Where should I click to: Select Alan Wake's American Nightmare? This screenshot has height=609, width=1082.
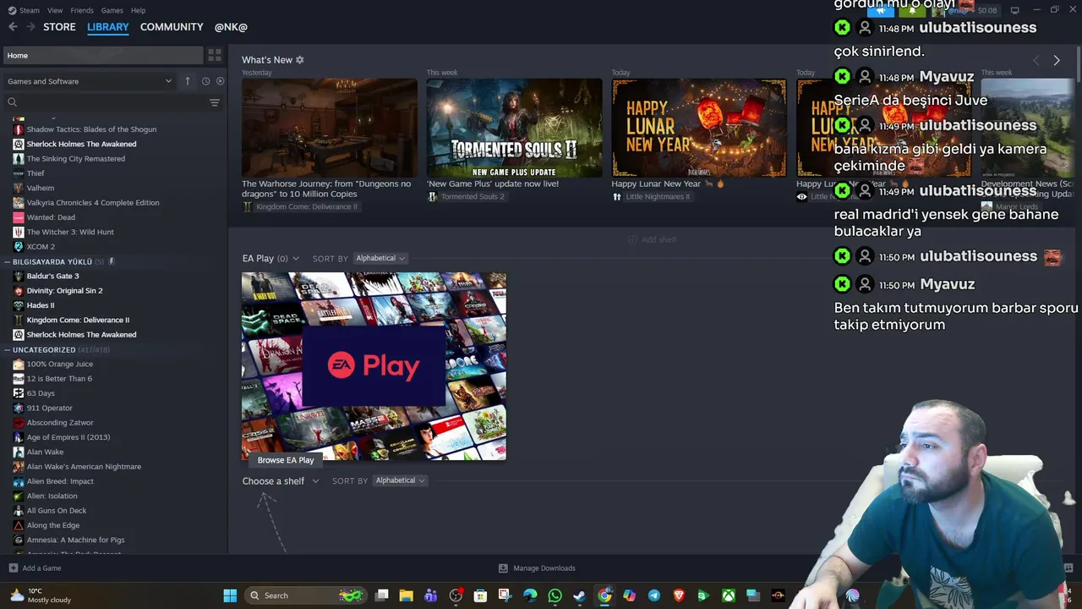pos(84,467)
